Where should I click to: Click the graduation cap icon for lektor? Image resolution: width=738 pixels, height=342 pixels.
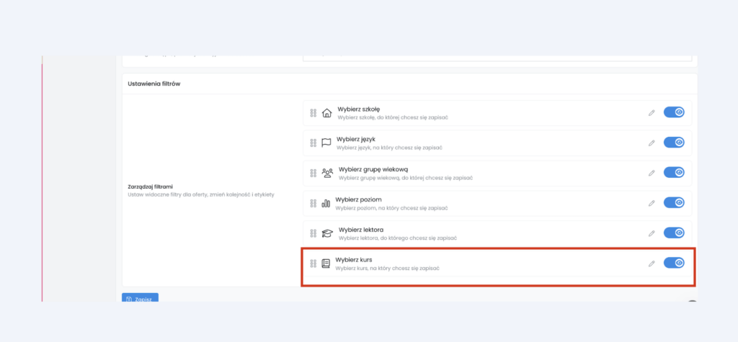(x=326, y=233)
